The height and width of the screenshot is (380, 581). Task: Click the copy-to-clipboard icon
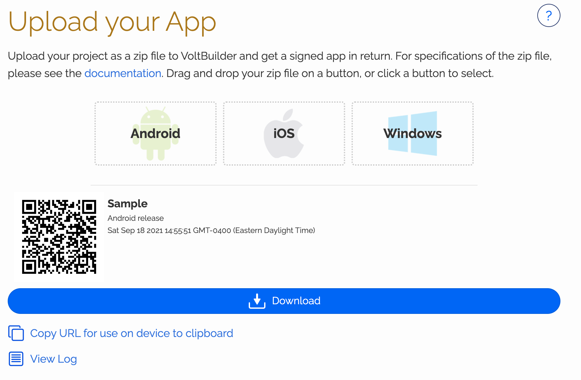point(16,333)
